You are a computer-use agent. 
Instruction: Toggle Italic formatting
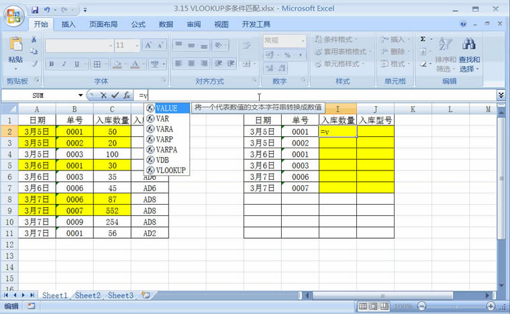64,64
